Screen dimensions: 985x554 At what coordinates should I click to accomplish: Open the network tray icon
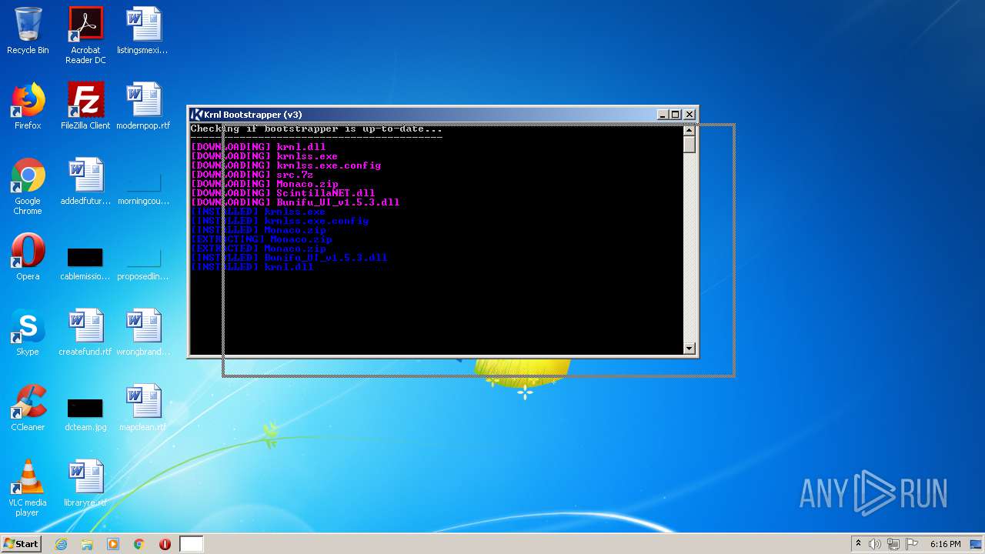[x=893, y=544]
